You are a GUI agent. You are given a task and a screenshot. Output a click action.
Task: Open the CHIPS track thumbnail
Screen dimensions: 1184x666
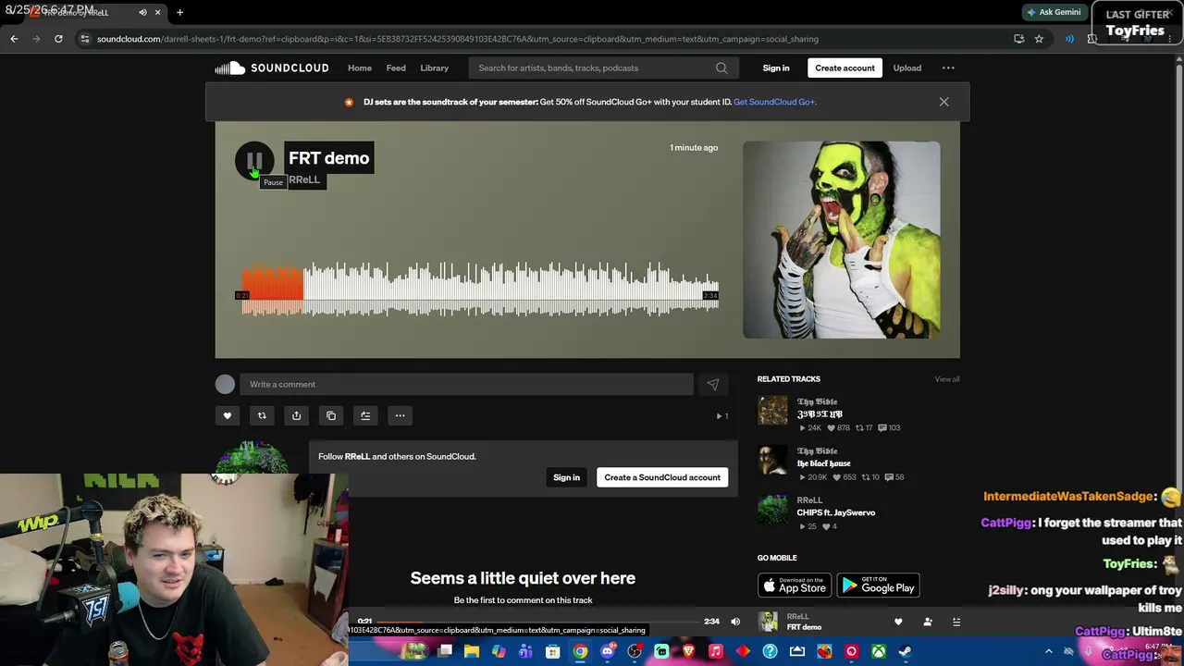click(772, 510)
